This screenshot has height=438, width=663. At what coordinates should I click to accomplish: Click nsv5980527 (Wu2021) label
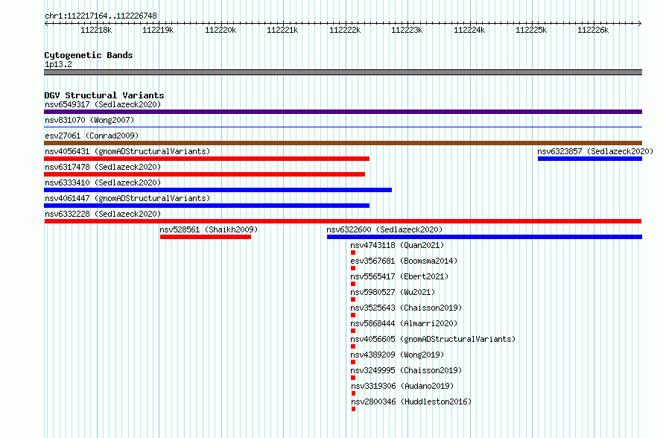pyautogui.click(x=393, y=292)
